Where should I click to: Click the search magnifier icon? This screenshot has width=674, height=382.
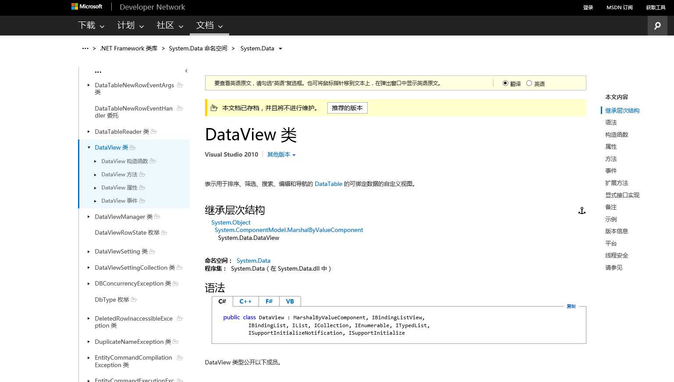[x=657, y=26]
